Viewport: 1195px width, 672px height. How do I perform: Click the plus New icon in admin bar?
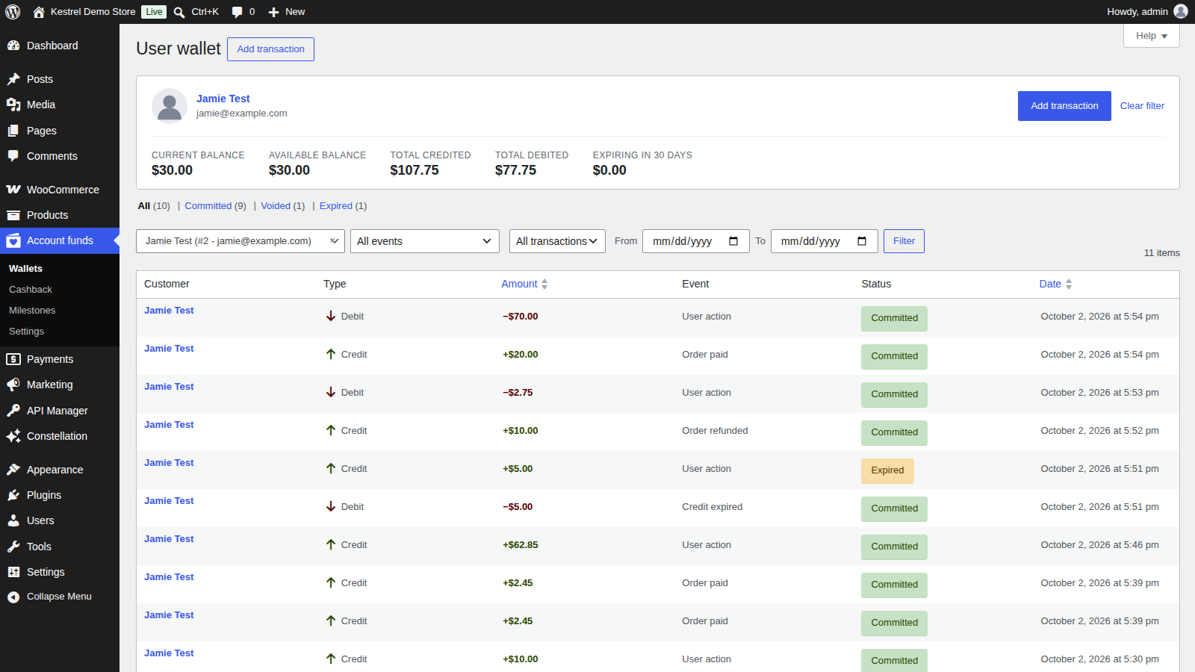click(x=273, y=12)
